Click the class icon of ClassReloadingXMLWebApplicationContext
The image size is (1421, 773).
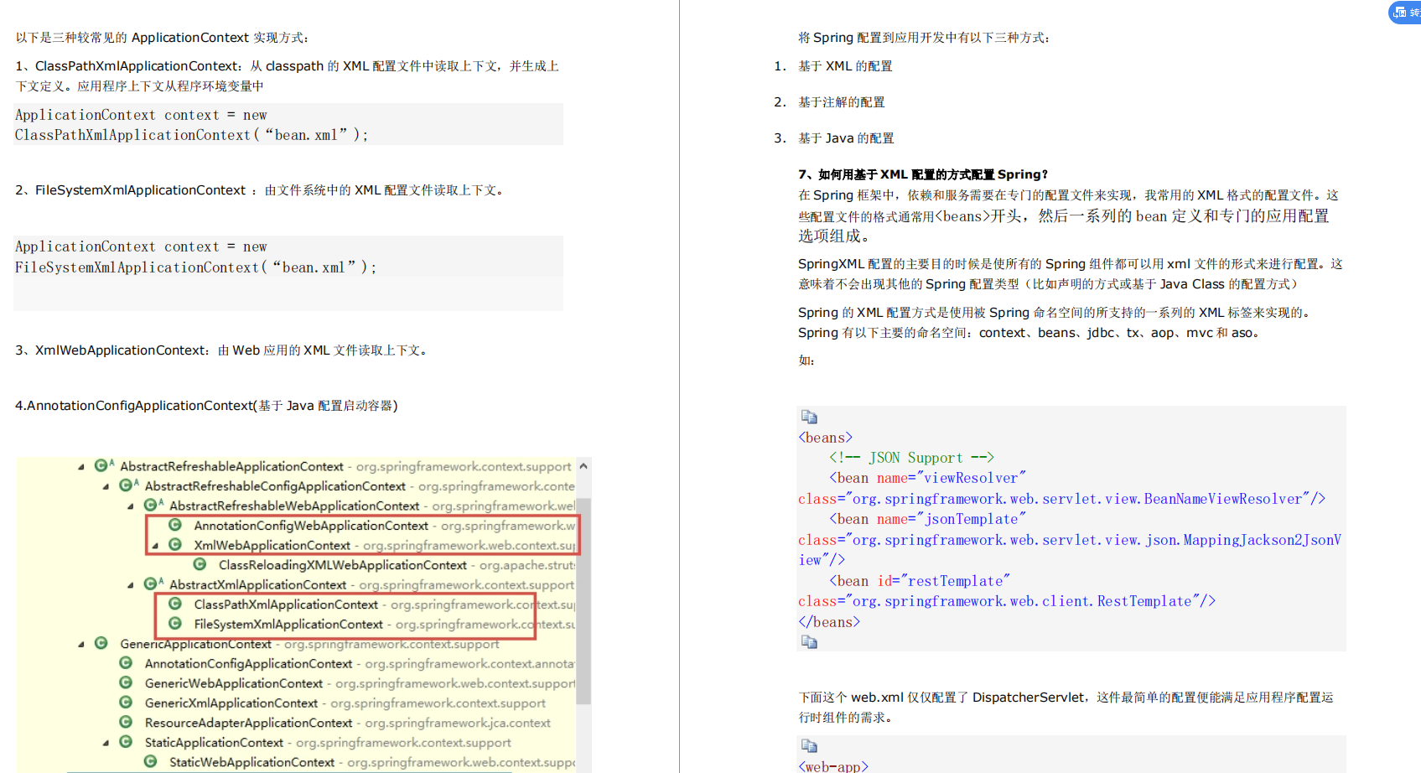point(200,564)
